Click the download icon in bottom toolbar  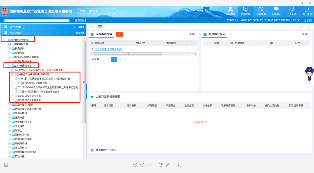click(x=179, y=165)
